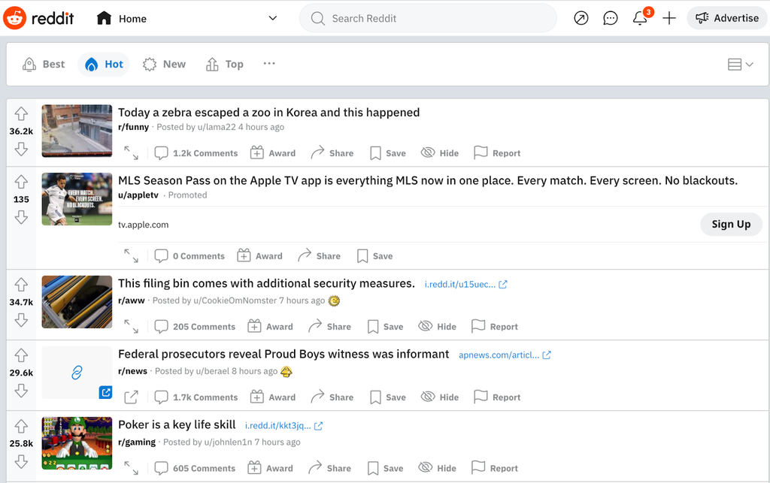Viewport: 770px width, 483px height.
Task: Click Award on the Poker post
Action: pos(271,468)
